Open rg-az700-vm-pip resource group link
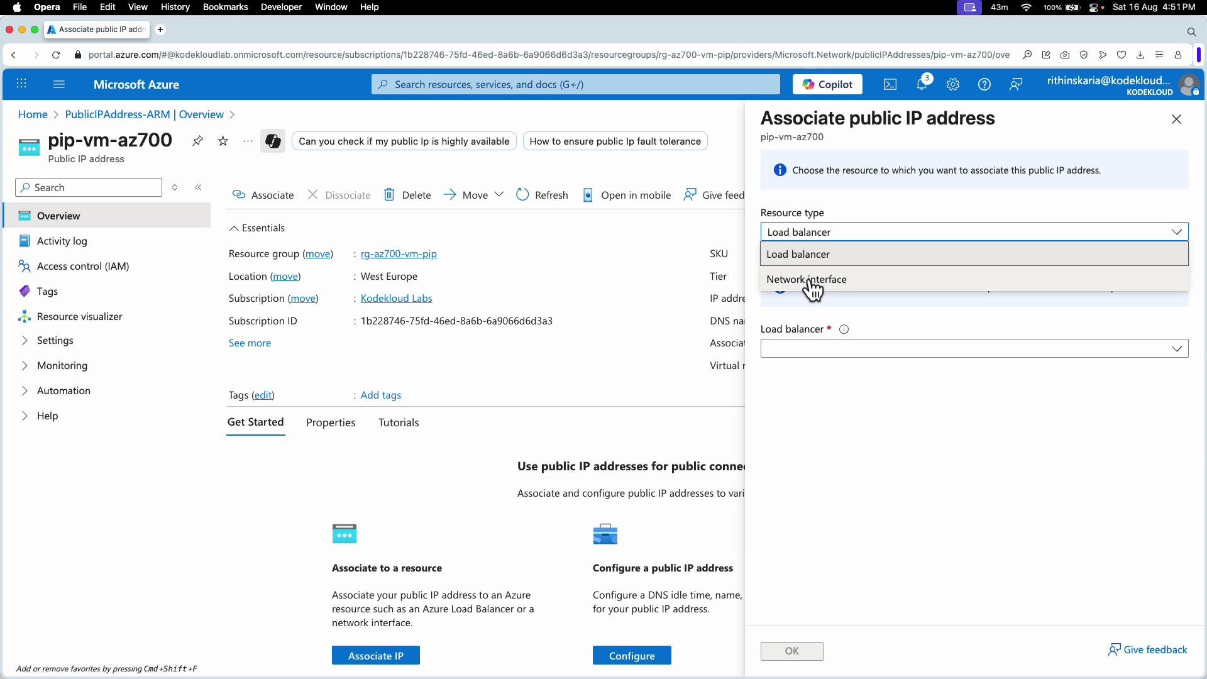Screen dimensions: 1207x679 (x=399, y=254)
